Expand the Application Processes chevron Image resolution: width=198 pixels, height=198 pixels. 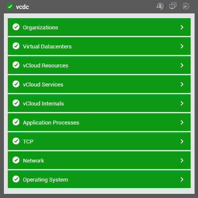[x=182, y=122]
